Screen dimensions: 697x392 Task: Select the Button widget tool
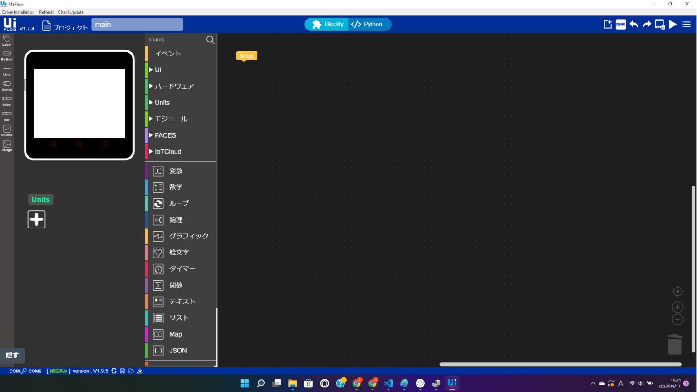coord(6,55)
